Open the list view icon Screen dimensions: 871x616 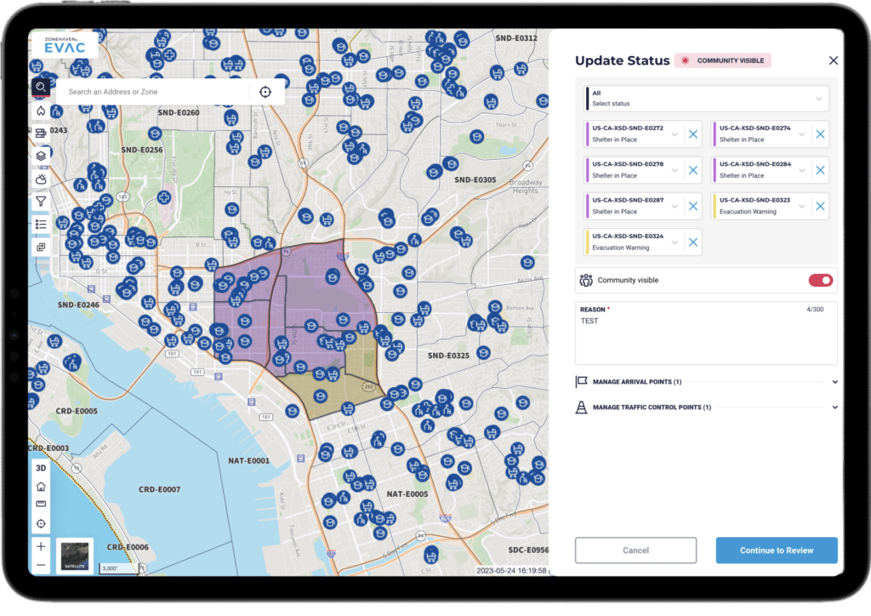point(41,224)
